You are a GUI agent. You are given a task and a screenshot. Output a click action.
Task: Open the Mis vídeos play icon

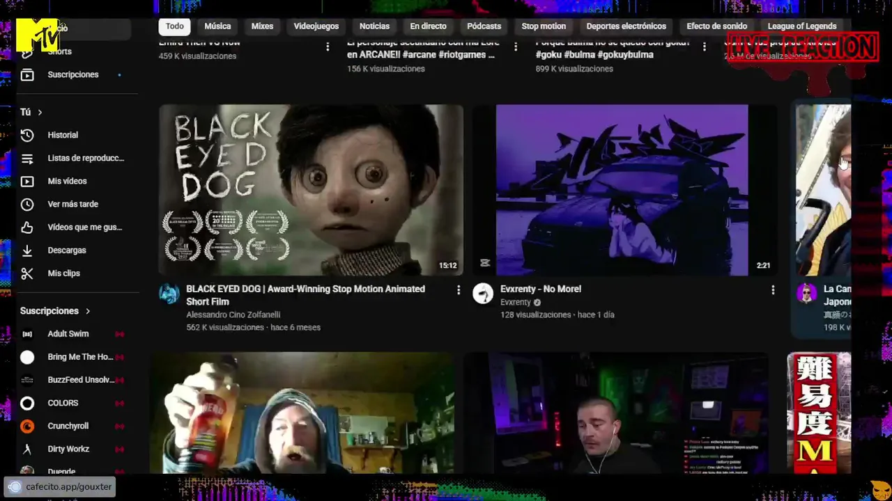click(27, 181)
